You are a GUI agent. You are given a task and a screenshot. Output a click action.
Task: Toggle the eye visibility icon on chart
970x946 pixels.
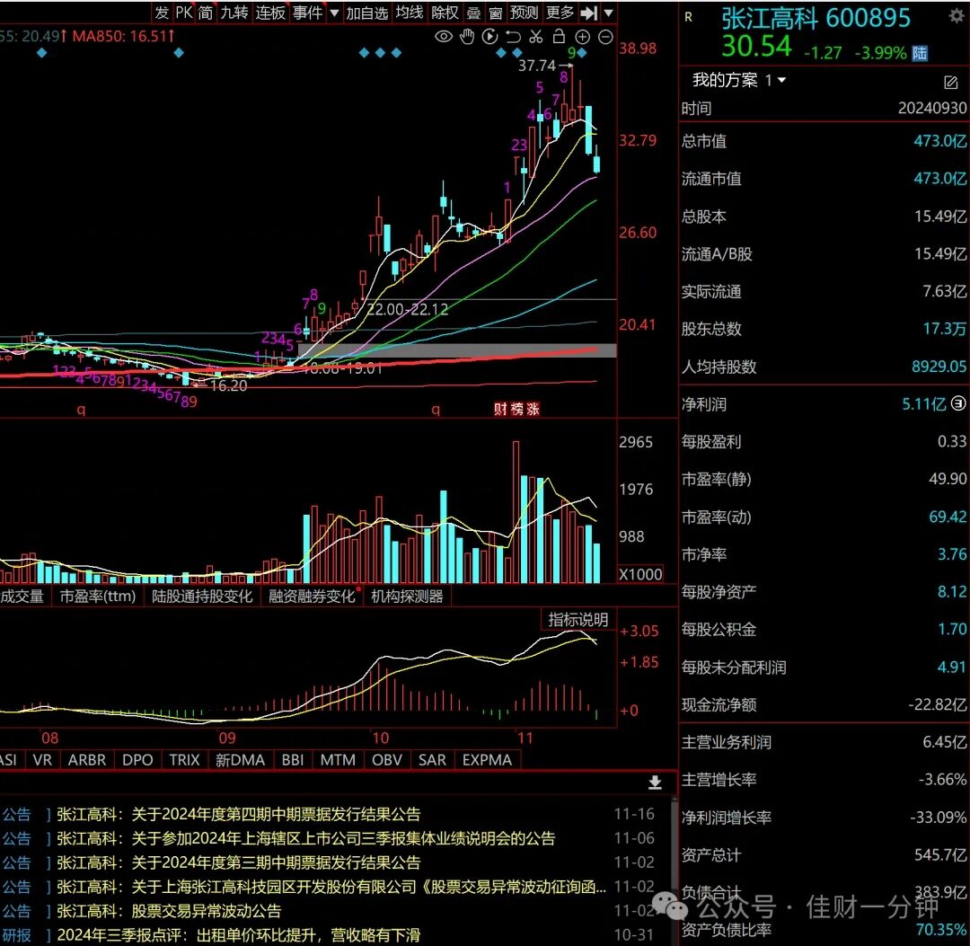tap(444, 37)
